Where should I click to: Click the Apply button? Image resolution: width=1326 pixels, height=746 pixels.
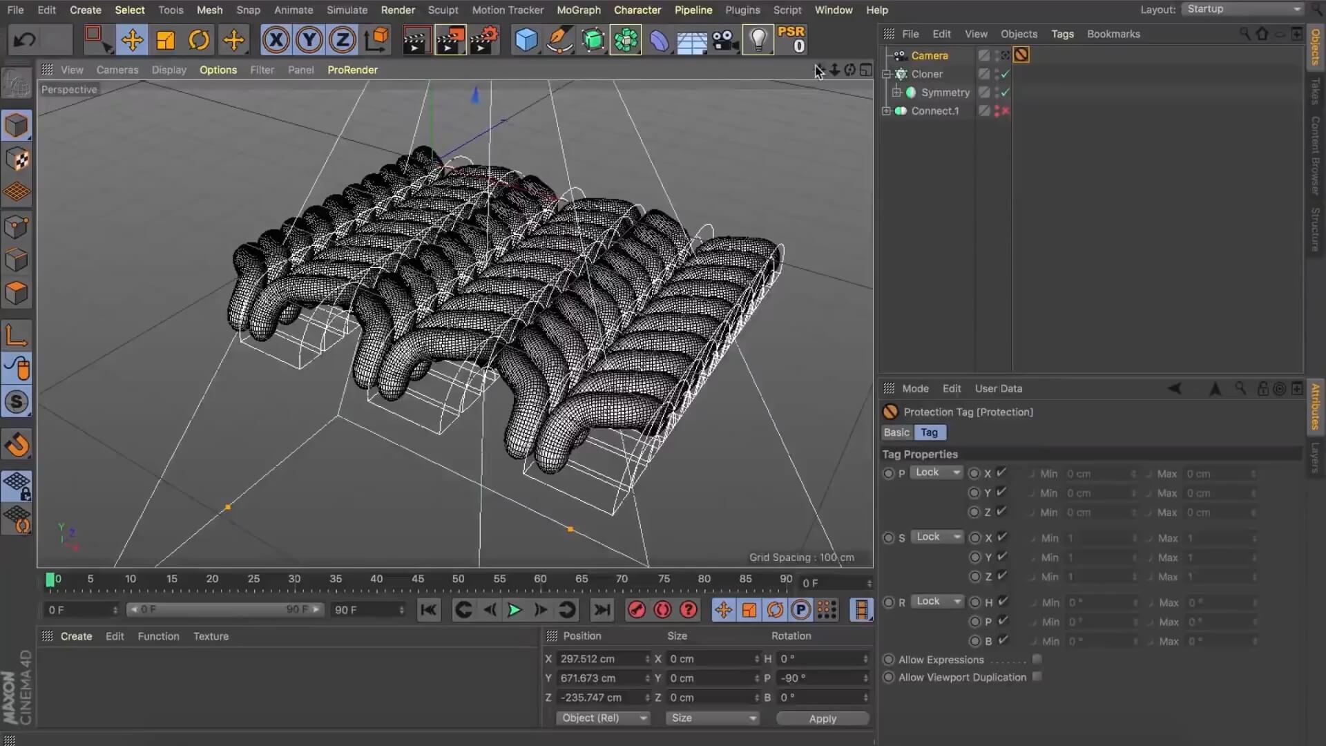822,718
